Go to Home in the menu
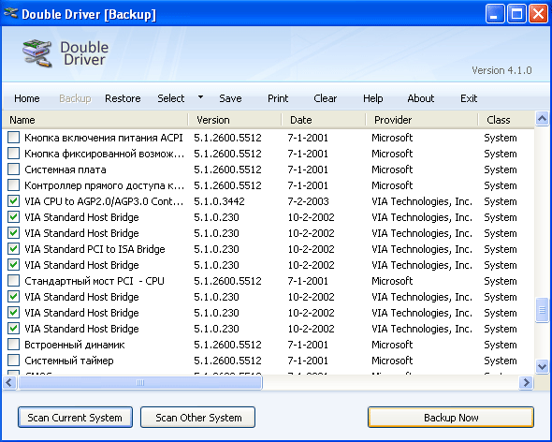Image resolution: width=552 pixels, height=442 pixels. [27, 98]
